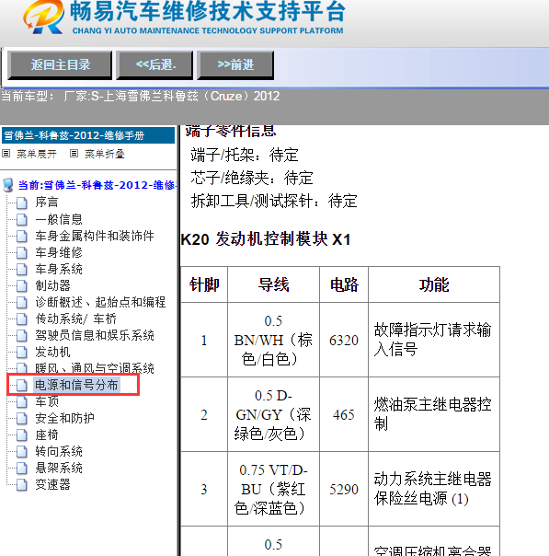The image size is (549, 556).
Task: Go back with the <<后退 button
Action: [155, 64]
